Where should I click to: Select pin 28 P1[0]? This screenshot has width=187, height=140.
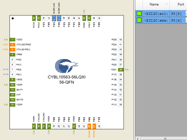point(99,126)
